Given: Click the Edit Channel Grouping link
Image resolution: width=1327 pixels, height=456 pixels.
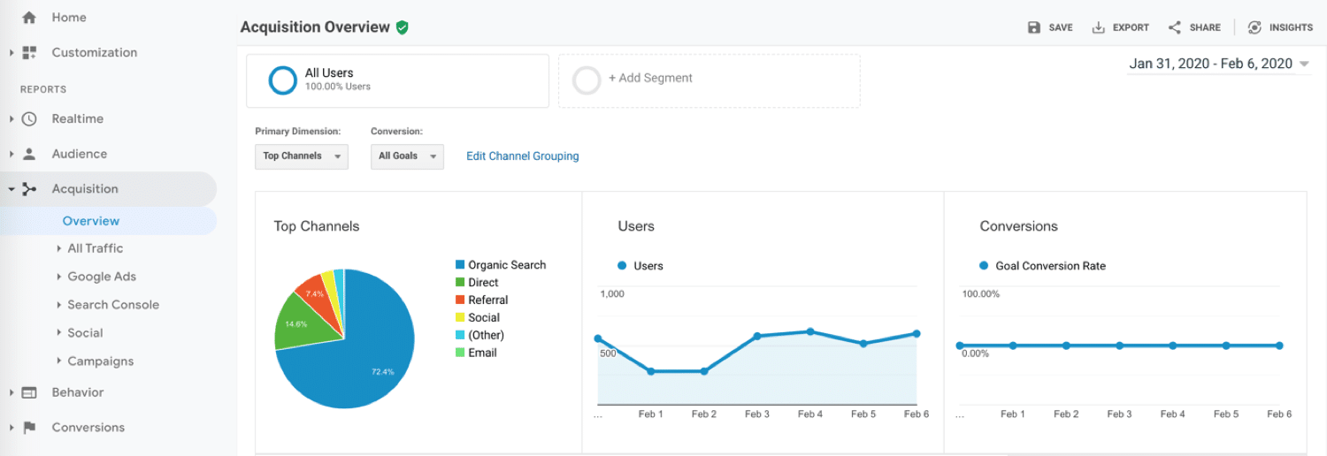Looking at the screenshot, I should [x=522, y=156].
